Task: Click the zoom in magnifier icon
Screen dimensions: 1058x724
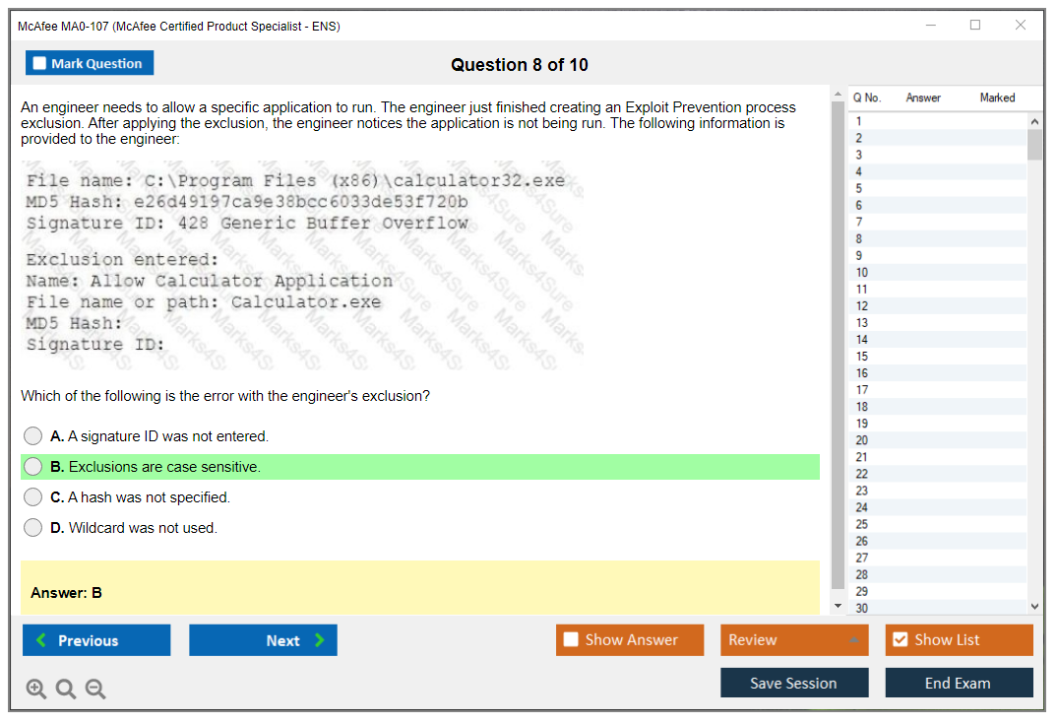Action: click(36, 690)
